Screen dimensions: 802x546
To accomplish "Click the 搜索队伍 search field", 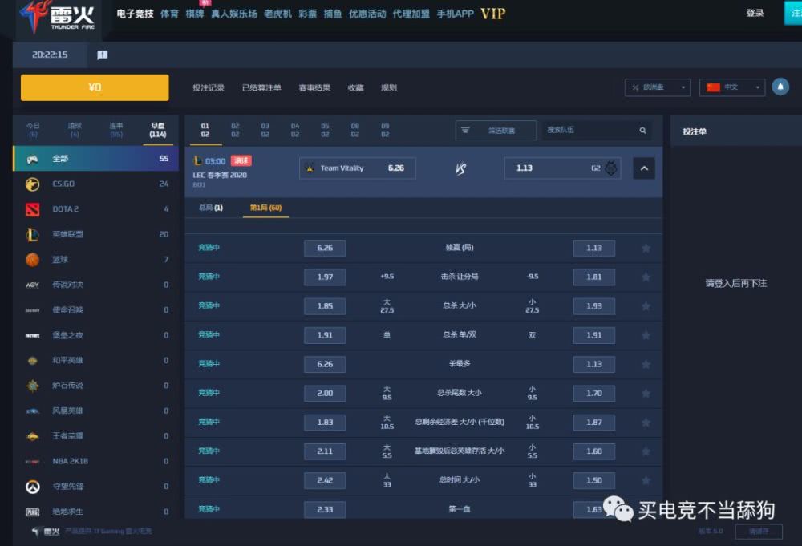I will 591,131.
